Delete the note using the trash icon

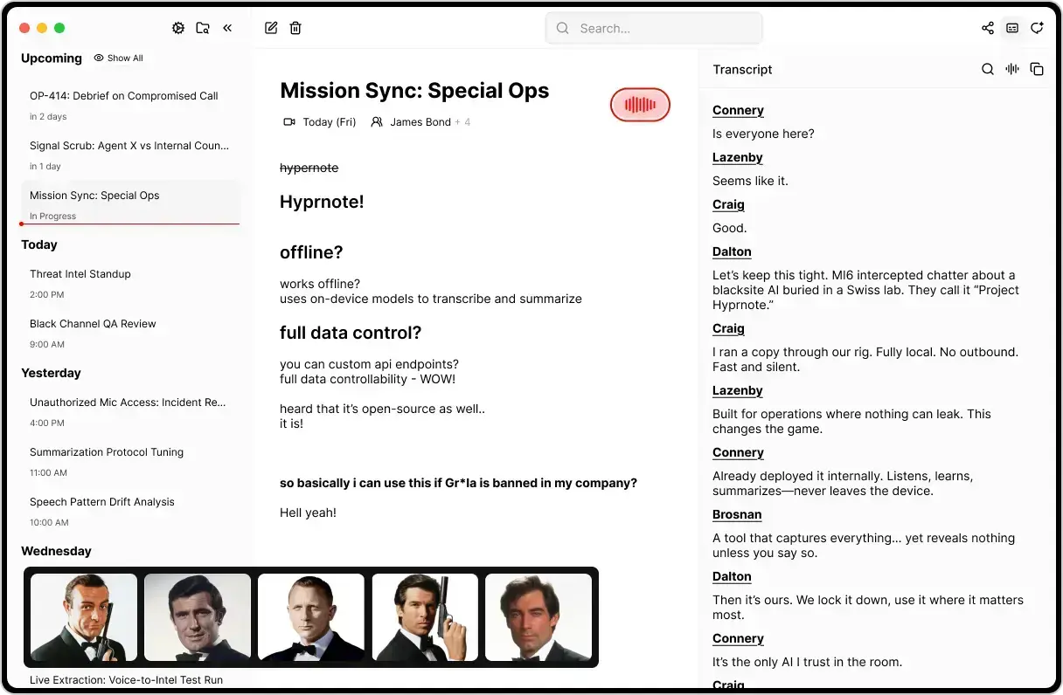[295, 27]
